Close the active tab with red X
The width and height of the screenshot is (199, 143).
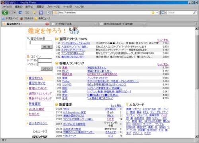(x=47, y=24)
